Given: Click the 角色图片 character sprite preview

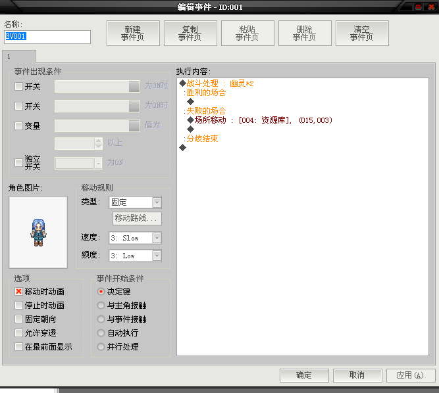Looking at the screenshot, I should [x=38, y=232].
